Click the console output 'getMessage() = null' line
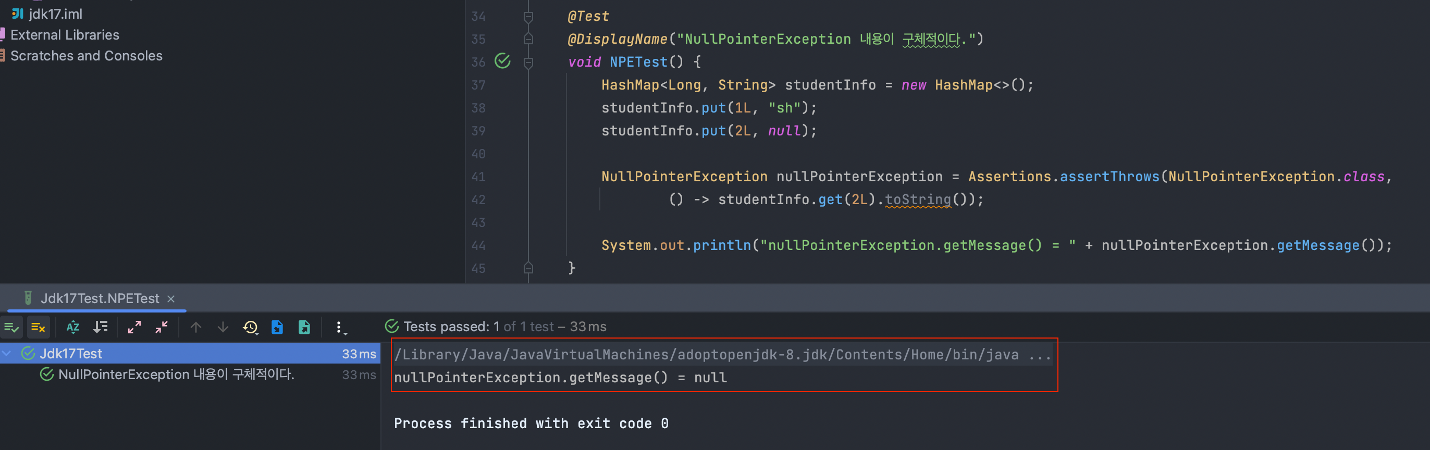Screen dimensions: 1430x450 coord(560,378)
